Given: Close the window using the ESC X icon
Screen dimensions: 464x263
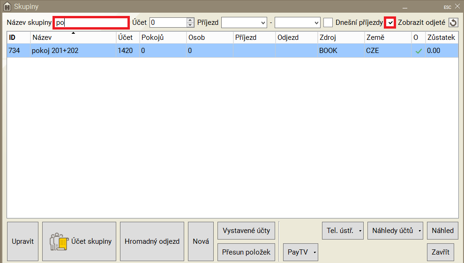Looking at the screenshot, I should (x=457, y=7).
